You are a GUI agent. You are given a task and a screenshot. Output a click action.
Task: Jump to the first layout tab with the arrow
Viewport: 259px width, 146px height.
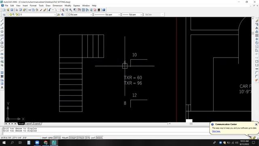[6, 124]
